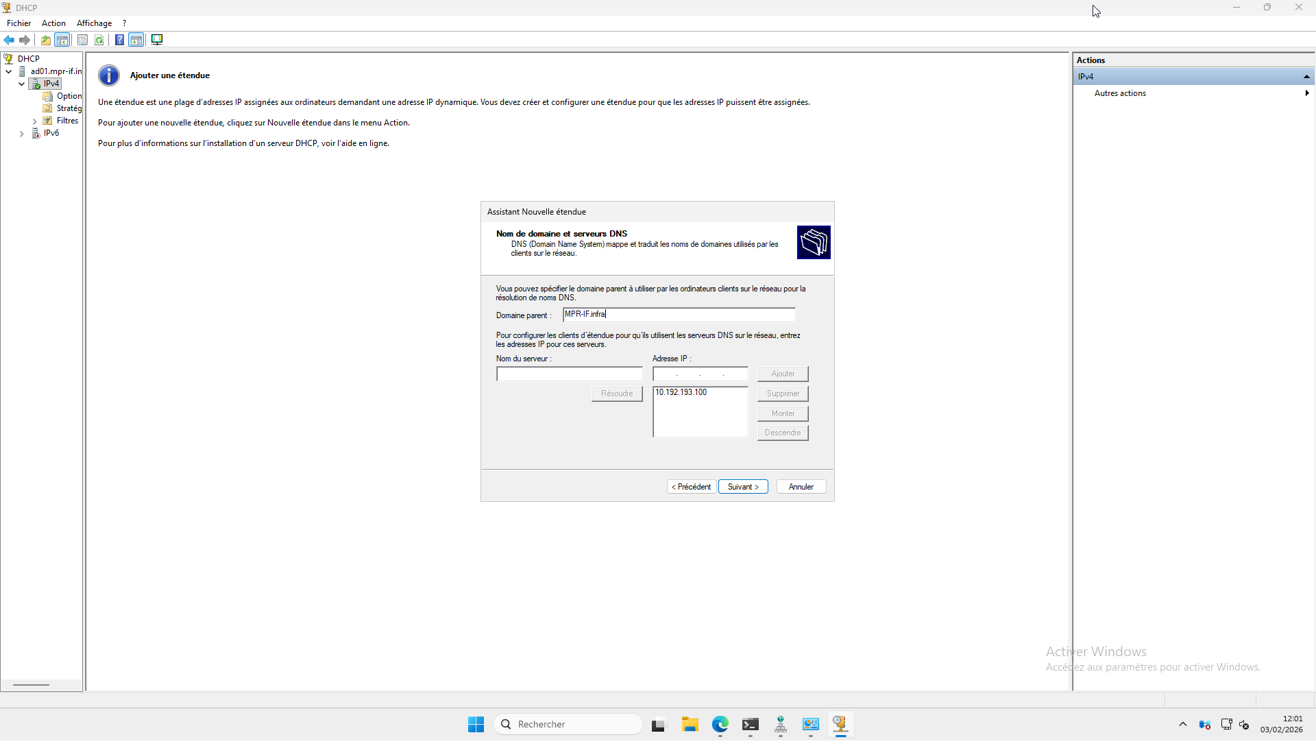Click the blue Help question mark icon

(119, 40)
